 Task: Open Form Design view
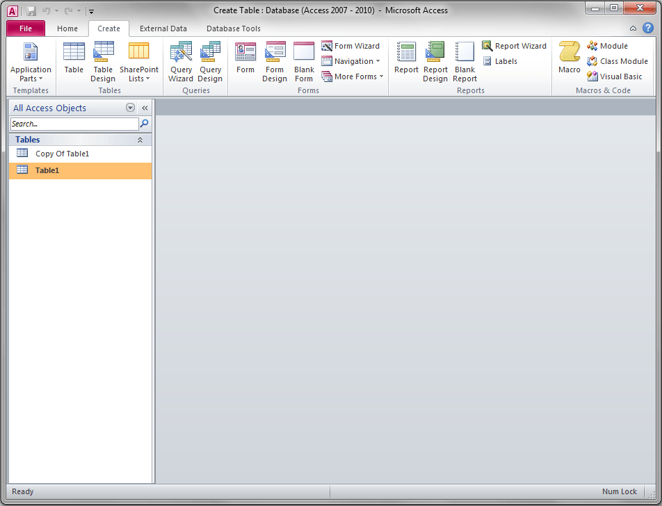coord(275,62)
